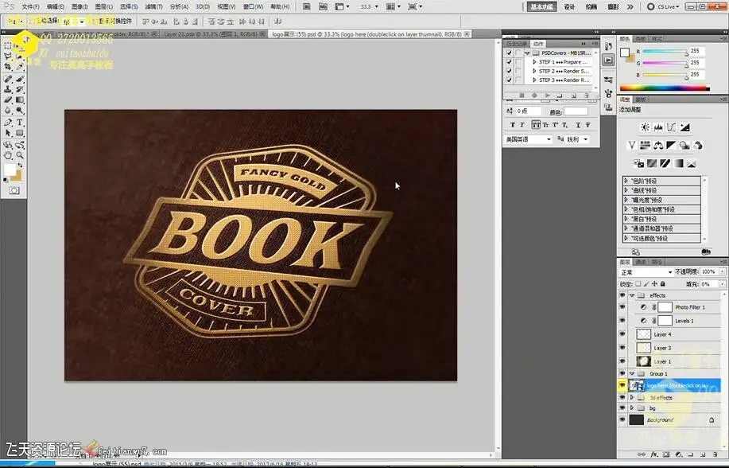The height and width of the screenshot is (468, 729).
Task: Add a Curves adjustment
Action: click(671, 127)
